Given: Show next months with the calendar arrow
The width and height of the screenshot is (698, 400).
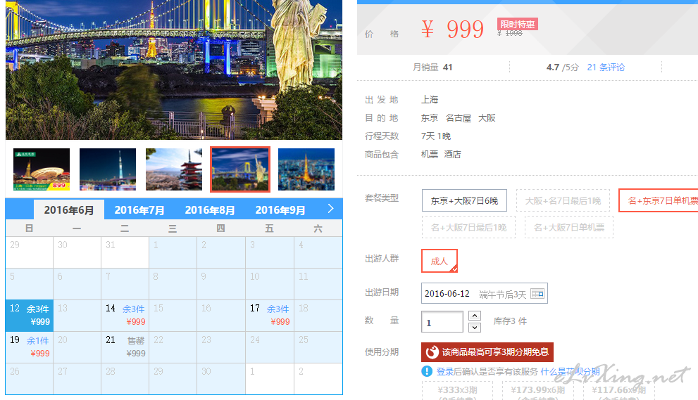Looking at the screenshot, I should [x=330, y=209].
